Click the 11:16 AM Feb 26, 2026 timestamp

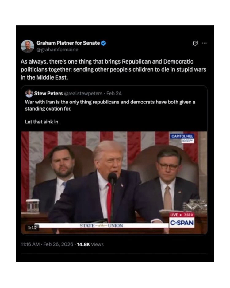tap(47, 244)
